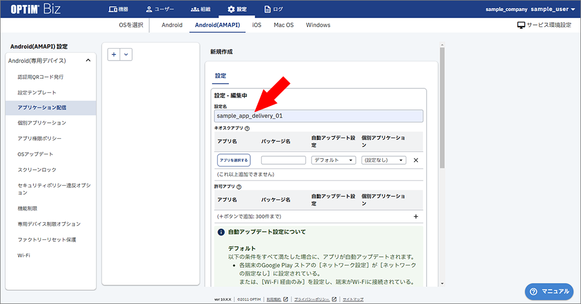Add an allowed app with the plus icon
581x304 pixels.
click(x=416, y=216)
